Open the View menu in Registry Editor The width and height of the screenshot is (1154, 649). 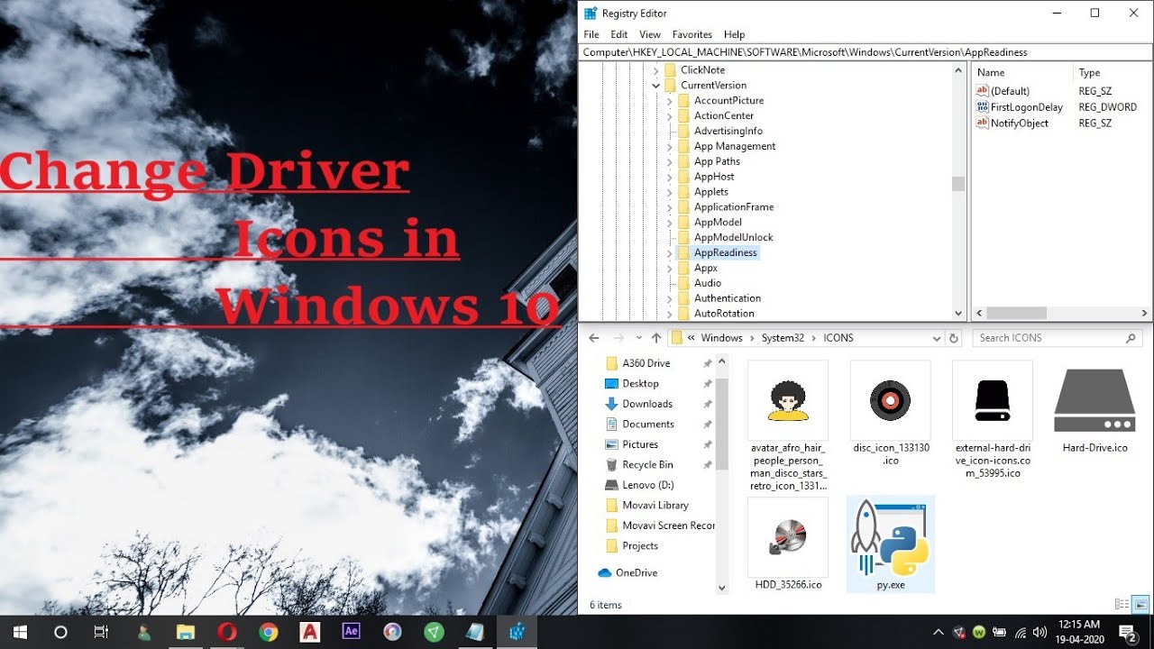click(x=650, y=34)
